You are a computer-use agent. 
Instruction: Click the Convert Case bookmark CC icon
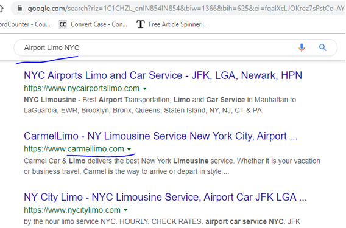(x=63, y=24)
